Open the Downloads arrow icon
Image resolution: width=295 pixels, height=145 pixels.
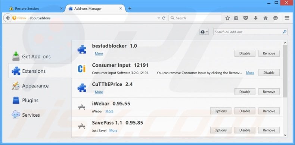point(255,18)
